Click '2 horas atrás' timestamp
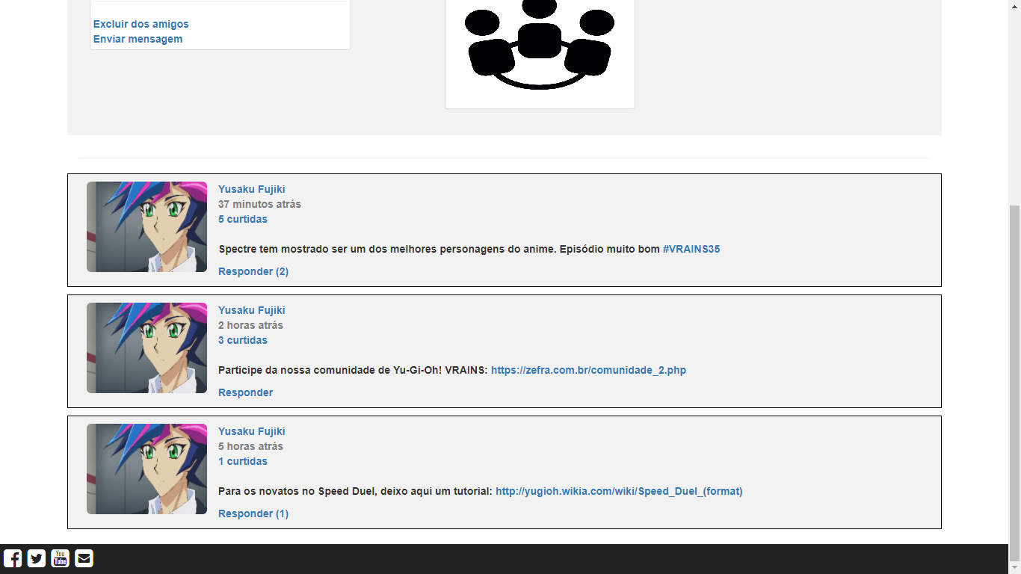The height and width of the screenshot is (574, 1021). pos(250,324)
